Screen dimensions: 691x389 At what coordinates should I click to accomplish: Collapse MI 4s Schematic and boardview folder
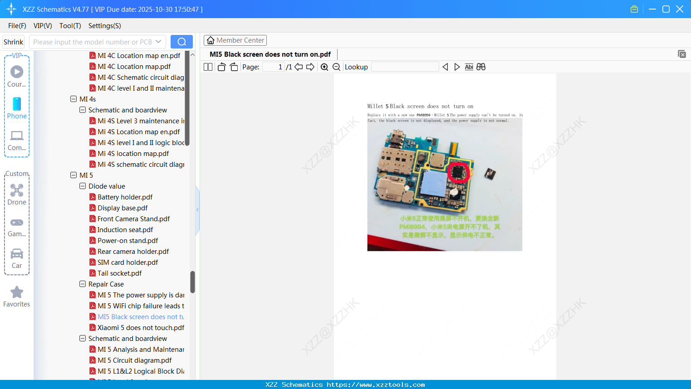pos(83,110)
